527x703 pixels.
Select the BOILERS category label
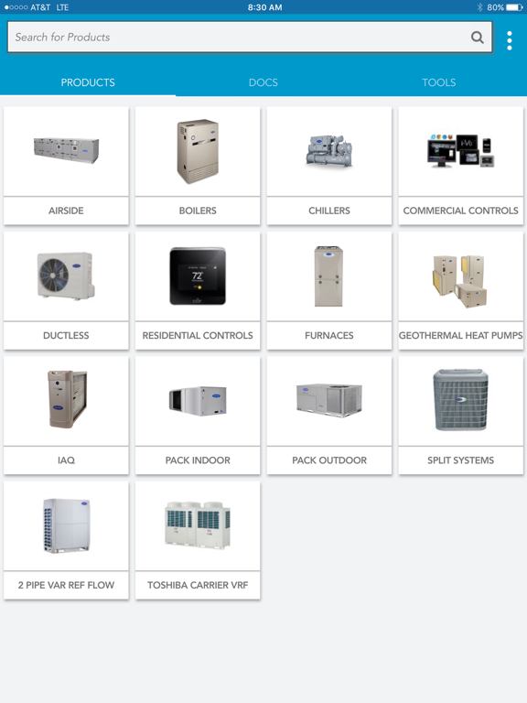[198, 211]
